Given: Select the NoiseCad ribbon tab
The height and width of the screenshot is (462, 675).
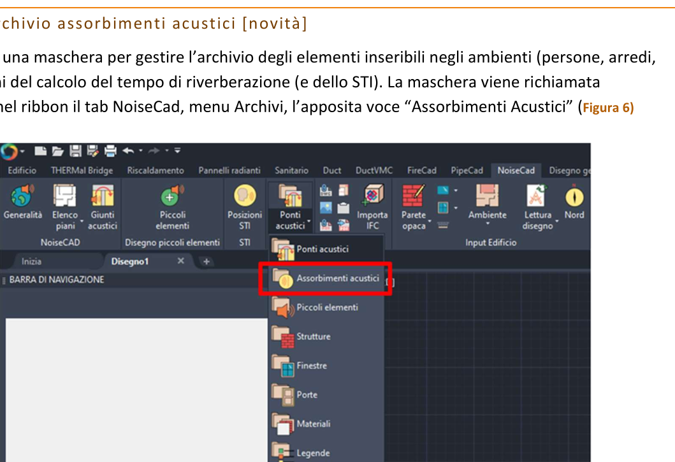Looking at the screenshot, I should [516, 171].
